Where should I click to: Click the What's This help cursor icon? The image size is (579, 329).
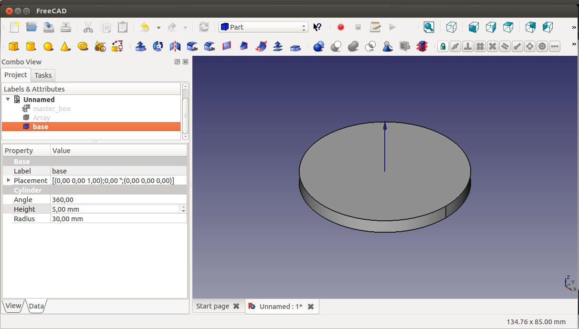pyautogui.click(x=317, y=27)
